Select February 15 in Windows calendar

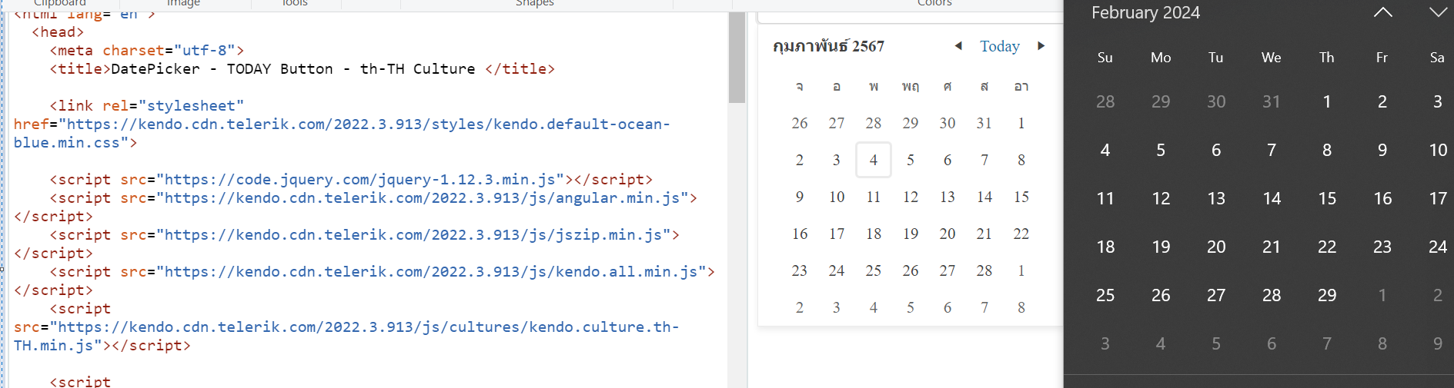1326,198
